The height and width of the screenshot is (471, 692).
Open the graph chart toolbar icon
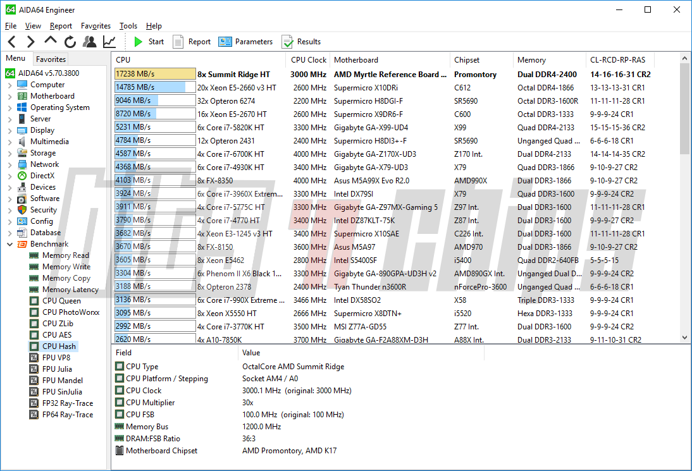(109, 42)
